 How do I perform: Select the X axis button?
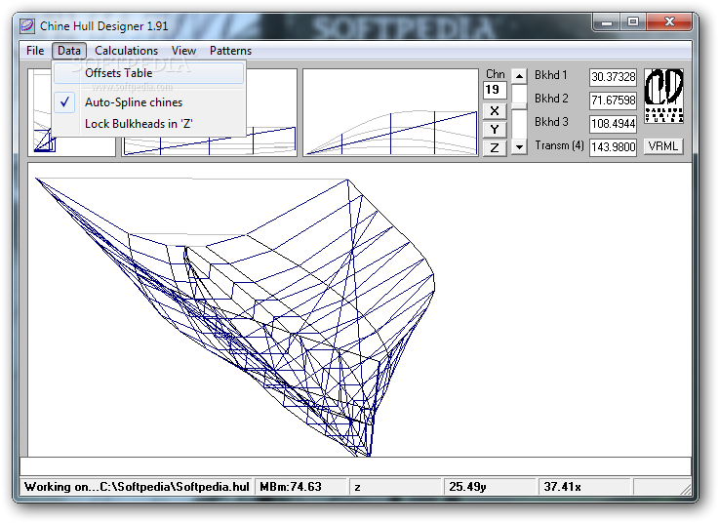pos(495,111)
